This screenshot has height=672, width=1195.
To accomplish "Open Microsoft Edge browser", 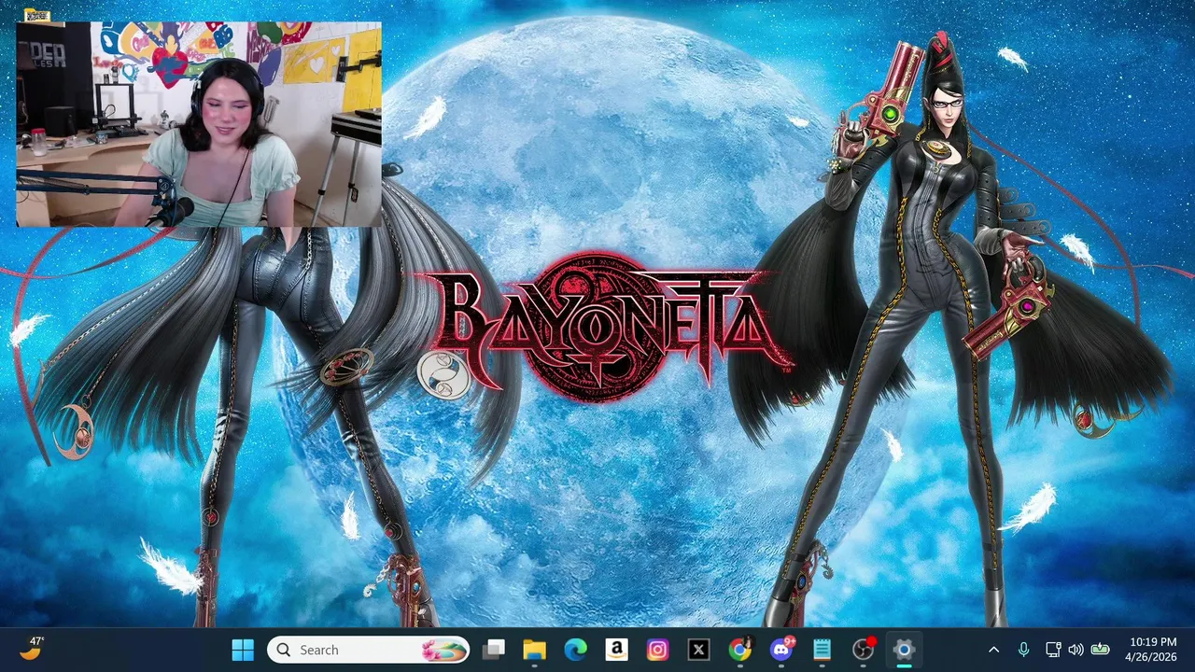I will (575, 650).
